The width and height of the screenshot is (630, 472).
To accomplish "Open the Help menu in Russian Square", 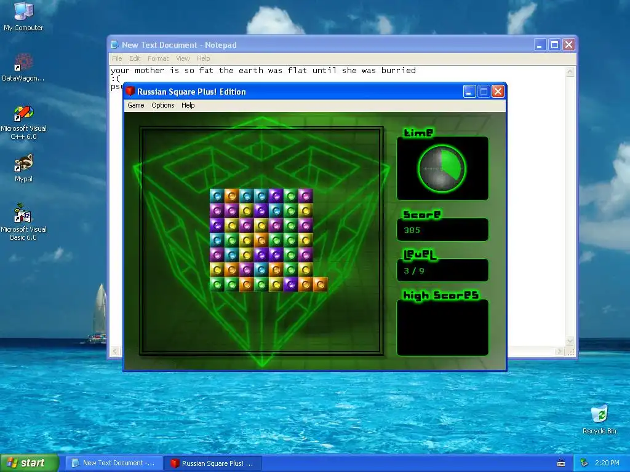I will pos(188,105).
